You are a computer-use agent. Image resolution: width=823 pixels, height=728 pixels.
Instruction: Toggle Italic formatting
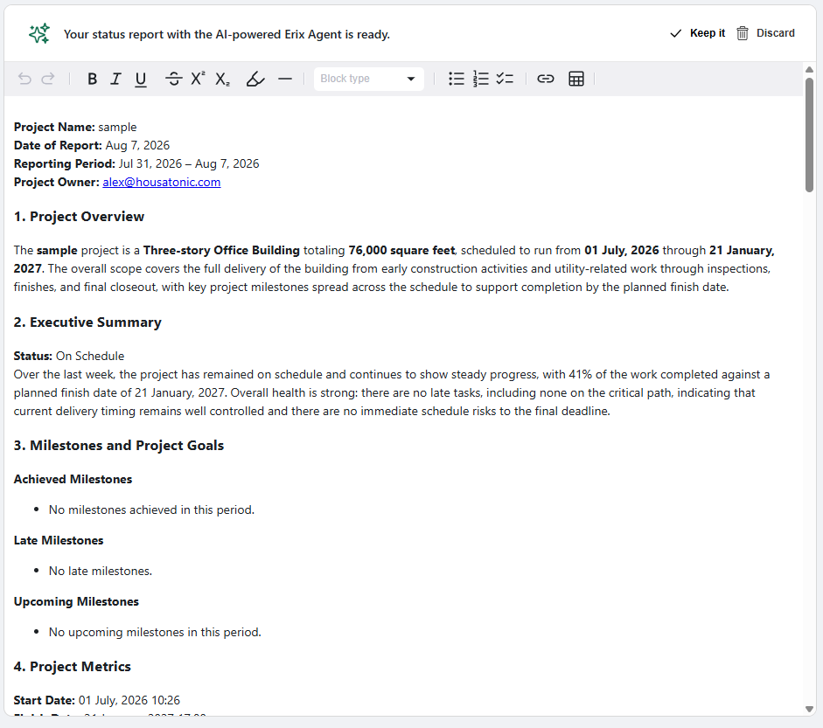pyautogui.click(x=115, y=79)
